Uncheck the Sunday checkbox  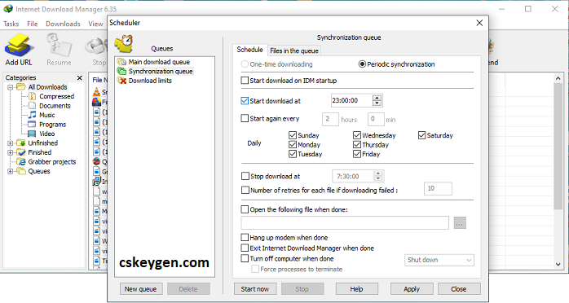tap(293, 135)
